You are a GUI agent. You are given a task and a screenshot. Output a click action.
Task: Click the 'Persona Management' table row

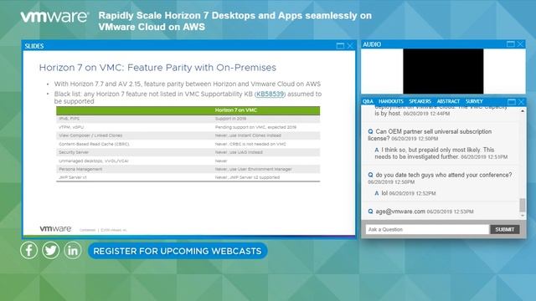pyautogui.click(x=188, y=169)
